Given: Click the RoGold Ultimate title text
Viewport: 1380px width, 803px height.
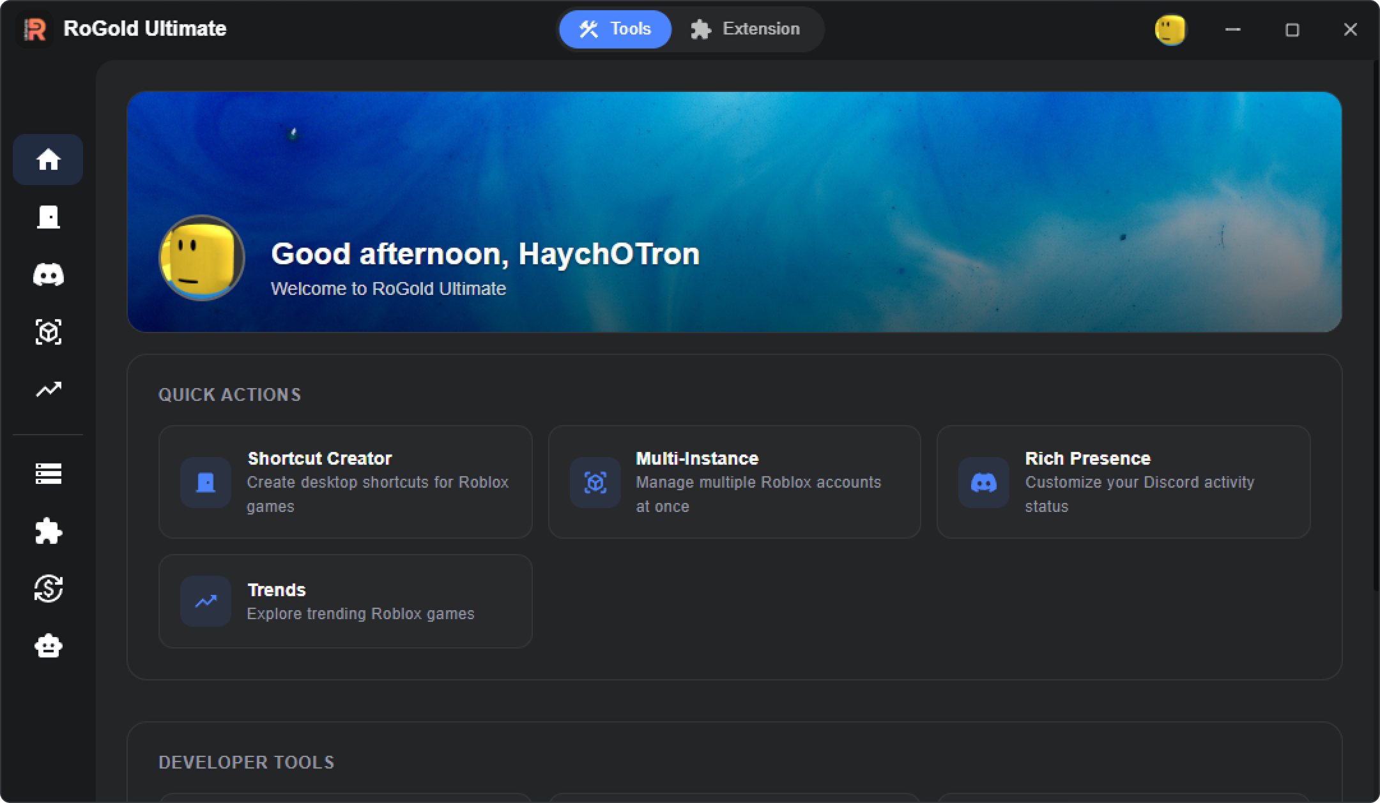Looking at the screenshot, I should pyautogui.click(x=145, y=29).
